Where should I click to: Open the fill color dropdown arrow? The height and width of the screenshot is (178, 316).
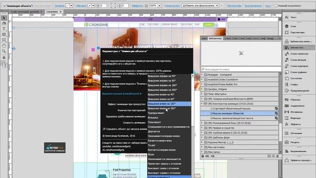[71, 6]
